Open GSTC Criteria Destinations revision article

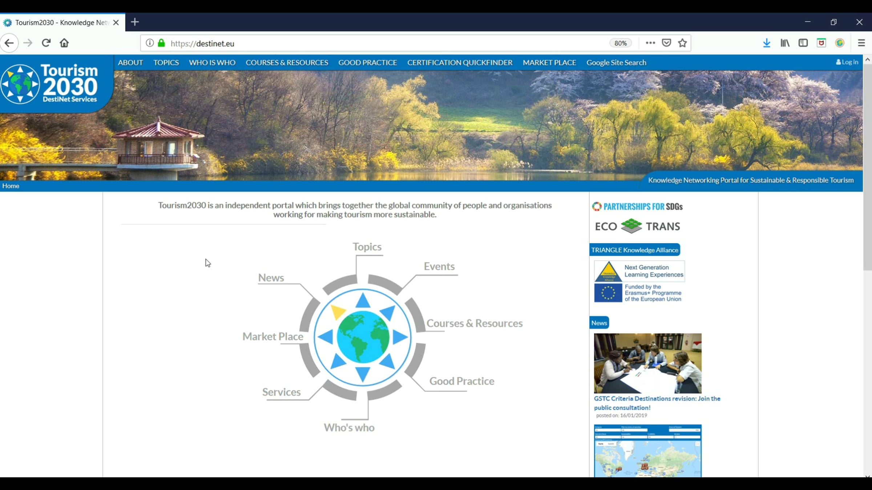(657, 403)
